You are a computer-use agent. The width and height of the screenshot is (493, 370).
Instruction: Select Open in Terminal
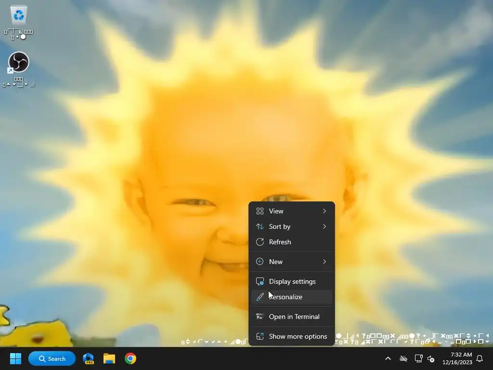point(291,317)
